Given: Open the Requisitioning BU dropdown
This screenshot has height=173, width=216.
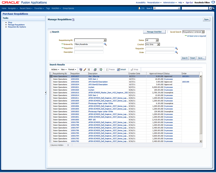Looking at the screenshot, I should [105, 40].
